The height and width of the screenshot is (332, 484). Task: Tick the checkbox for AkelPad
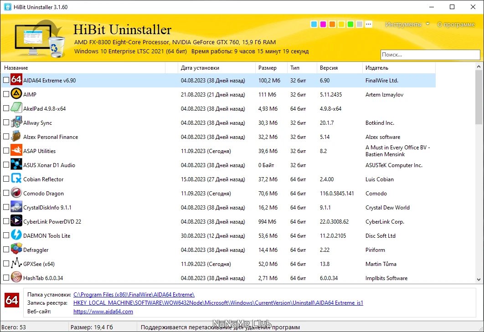(x=6, y=108)
